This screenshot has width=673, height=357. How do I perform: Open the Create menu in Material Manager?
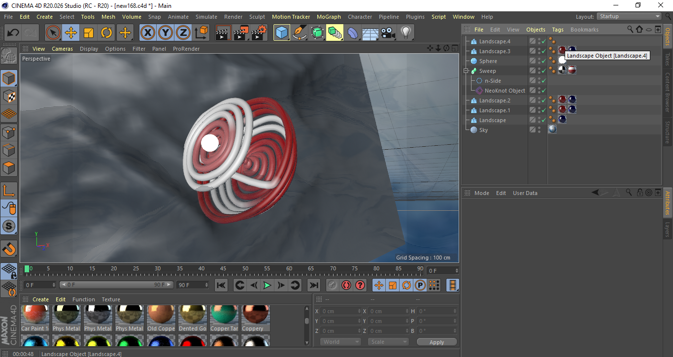40,299
